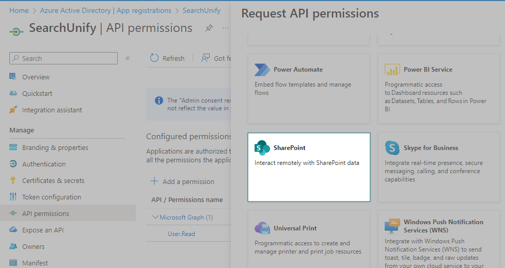Choose the Power BI Service icon

392,70
